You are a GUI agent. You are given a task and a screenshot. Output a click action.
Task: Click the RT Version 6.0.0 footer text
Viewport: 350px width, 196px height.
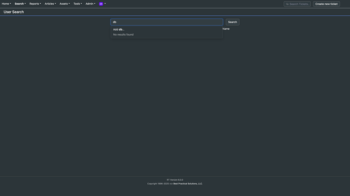[175, 179]
